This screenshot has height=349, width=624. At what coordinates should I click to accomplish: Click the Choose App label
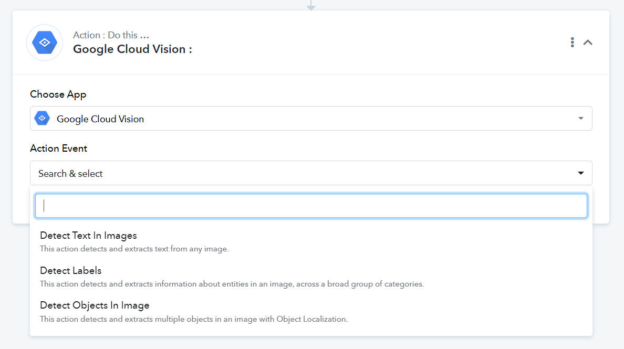(58, 94)
